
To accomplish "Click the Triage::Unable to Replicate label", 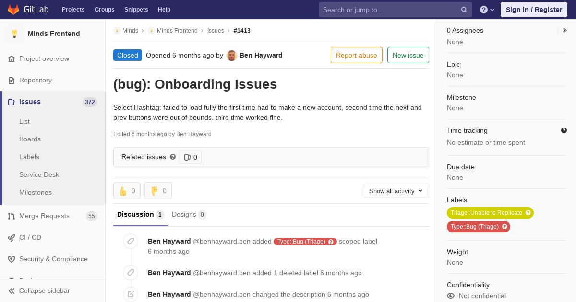I will click(486, 213).
